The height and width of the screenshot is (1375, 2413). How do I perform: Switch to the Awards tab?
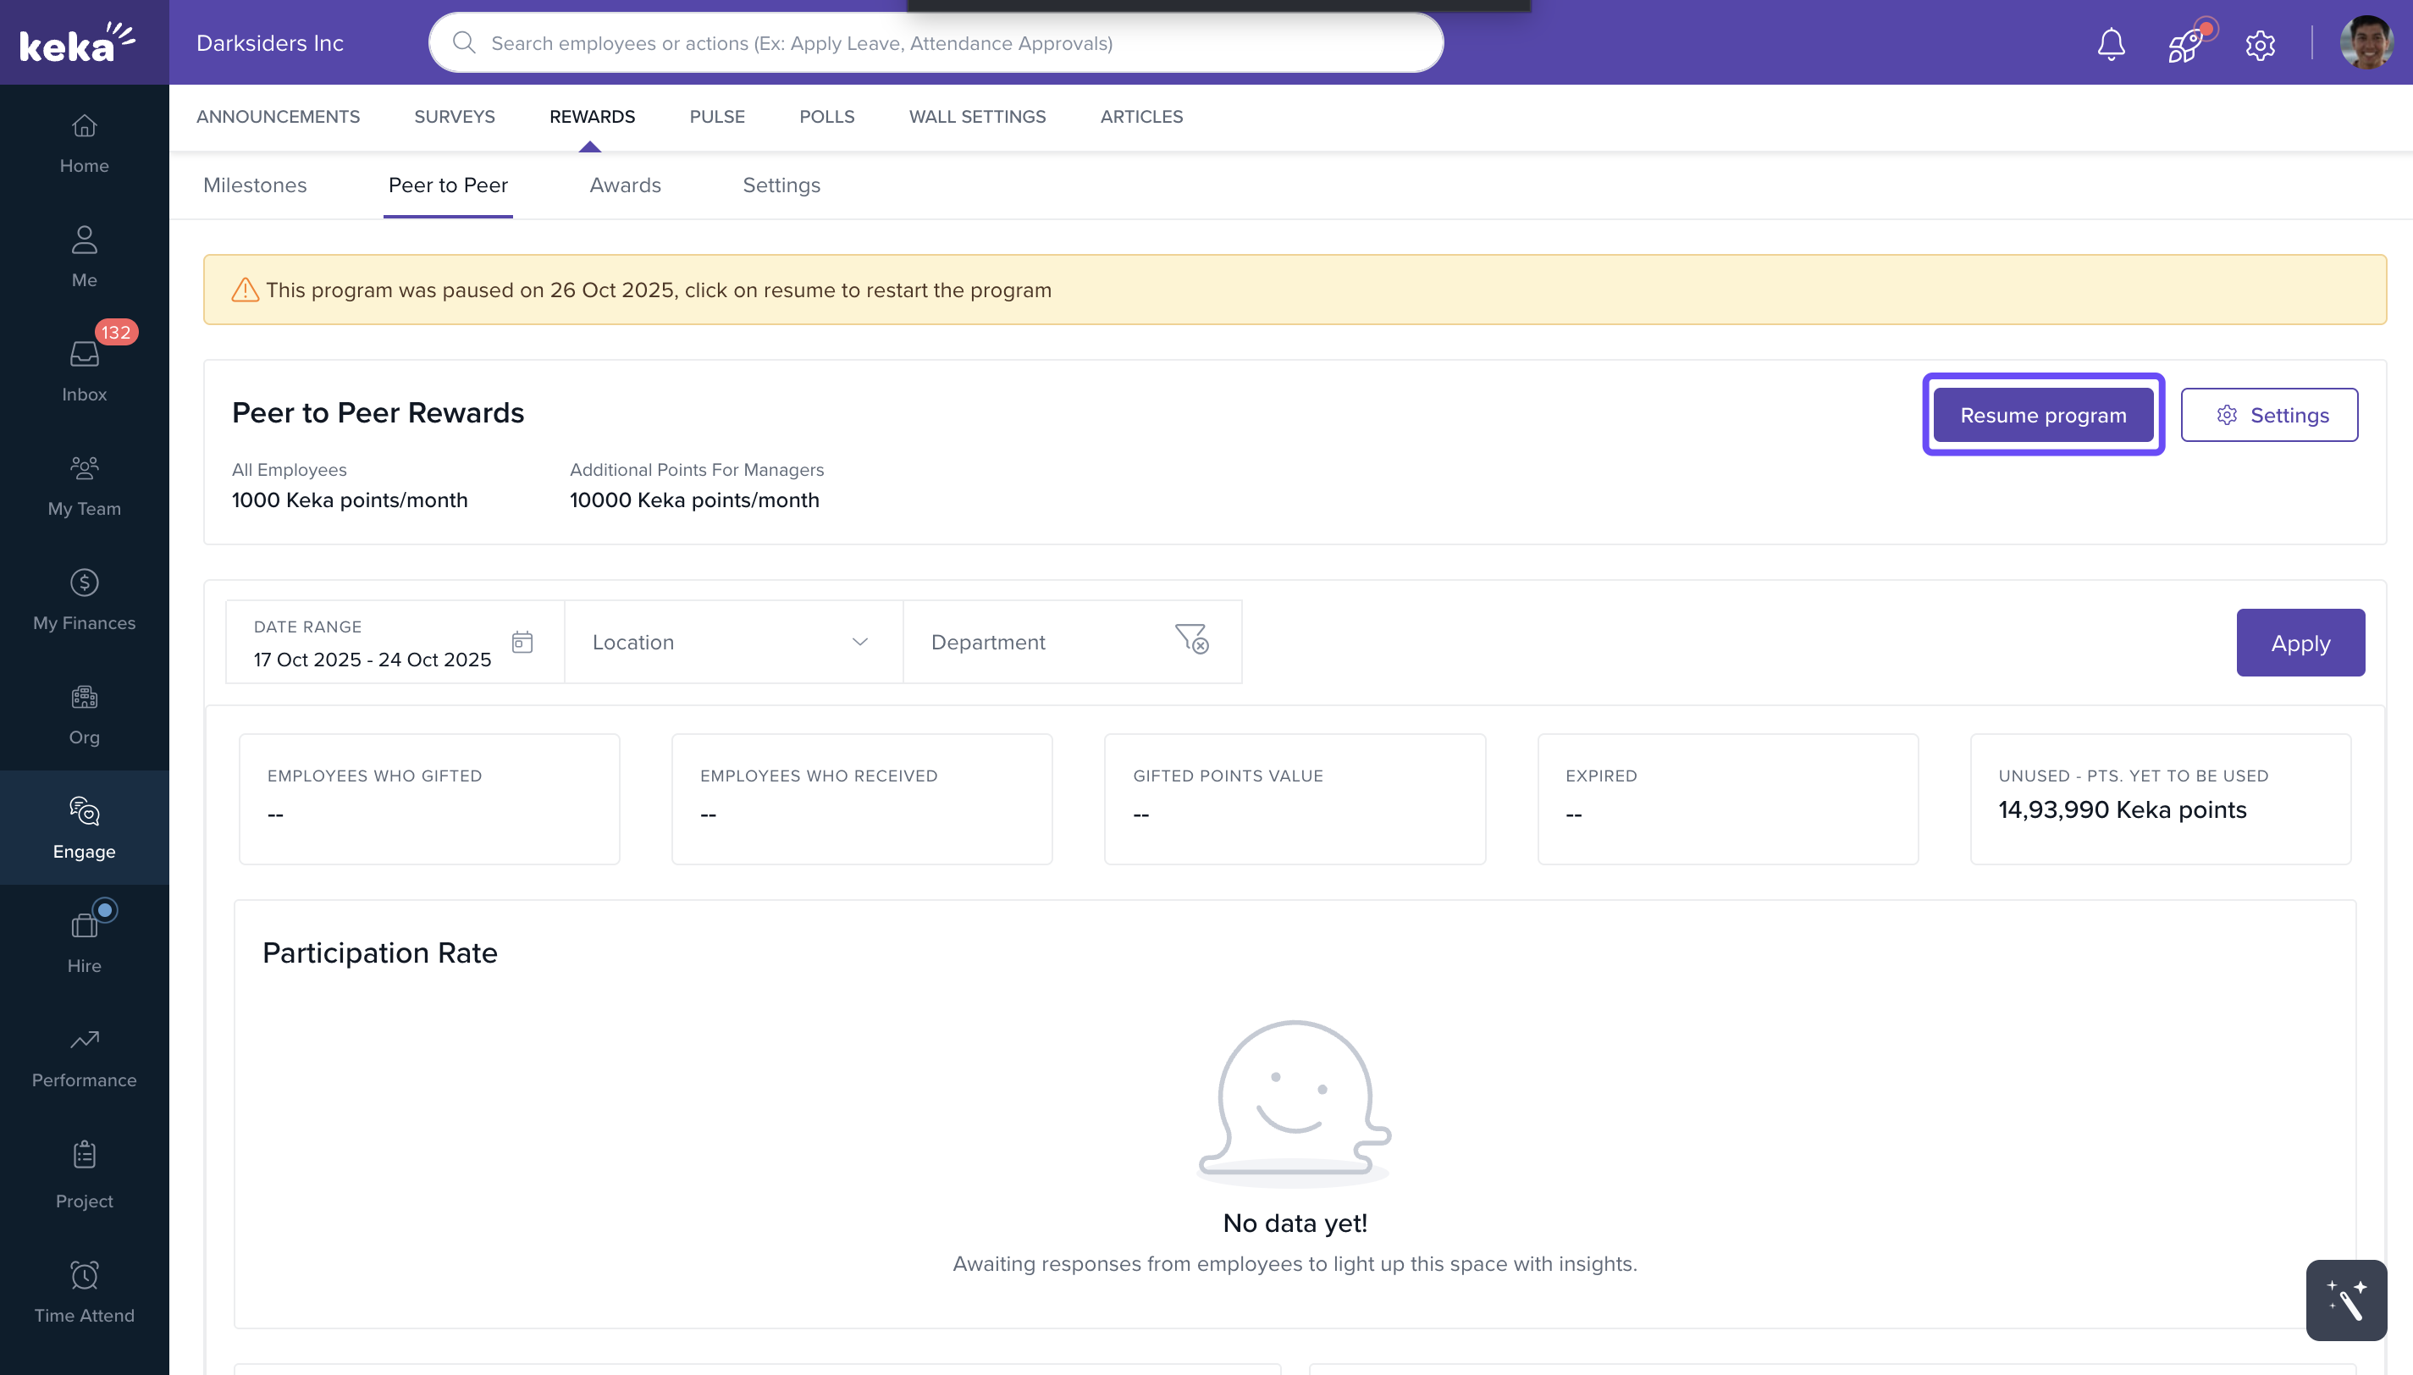click(625, 185)
